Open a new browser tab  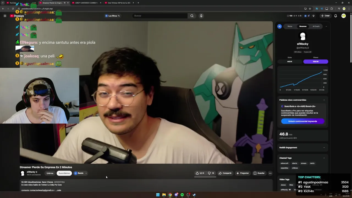pyautogui.click(x=138, y=3)
